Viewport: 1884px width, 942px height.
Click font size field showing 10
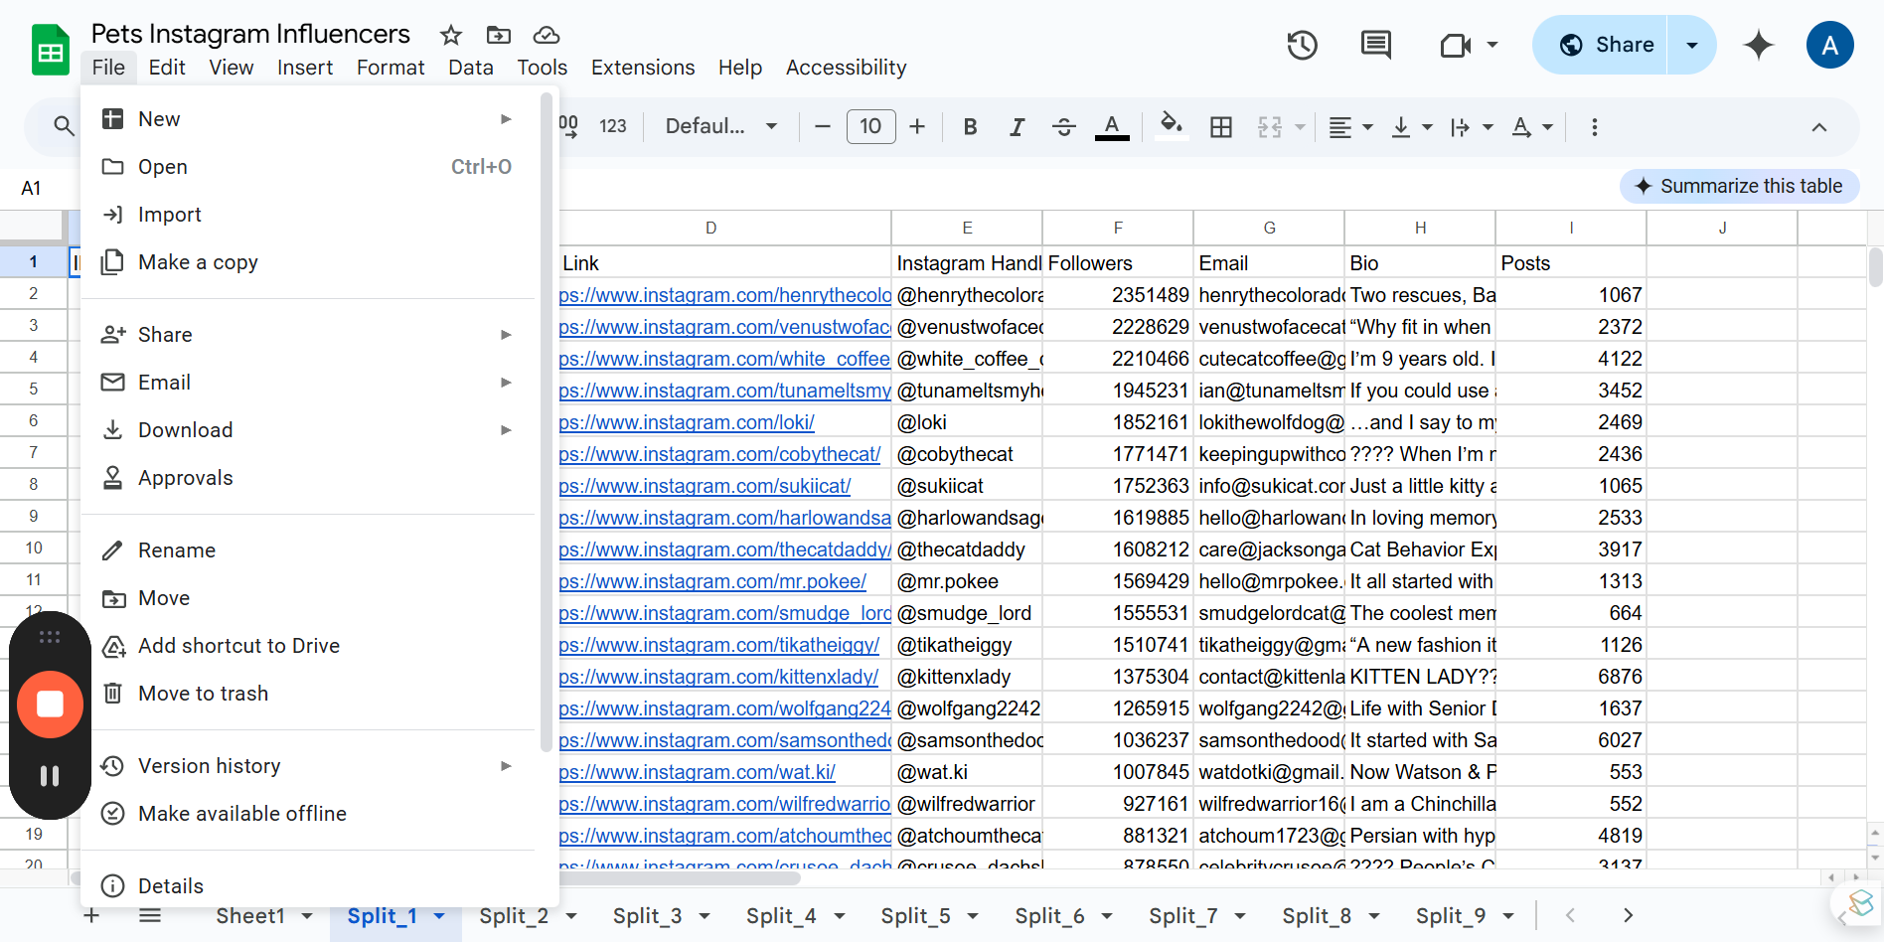(x=870, y=126)
